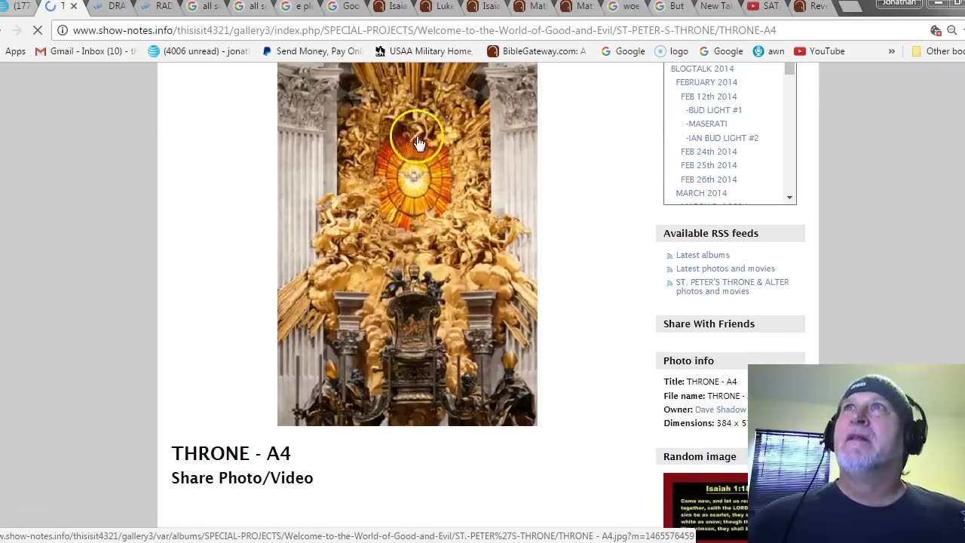Click the THRONE - A4 title text

231,453
